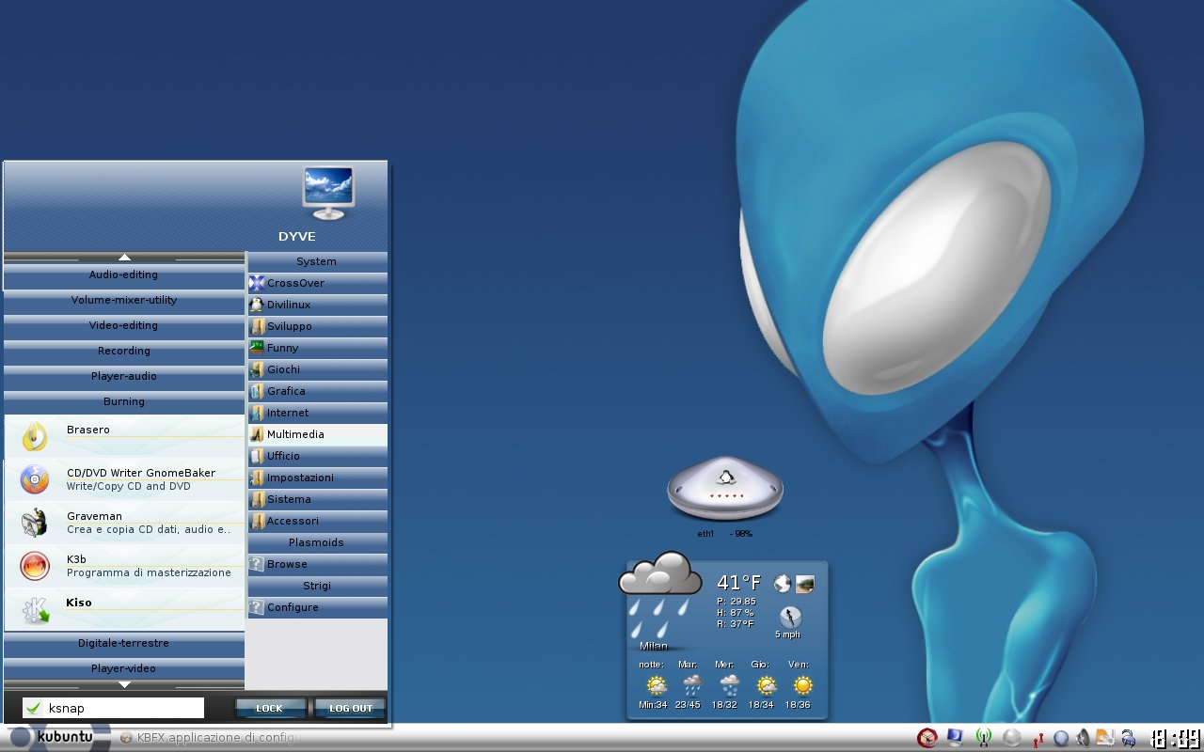Launch the Graveman burning program icon
Viewport: 1204px width, 752px height.
pyautogui.click(x=35, y=523)
